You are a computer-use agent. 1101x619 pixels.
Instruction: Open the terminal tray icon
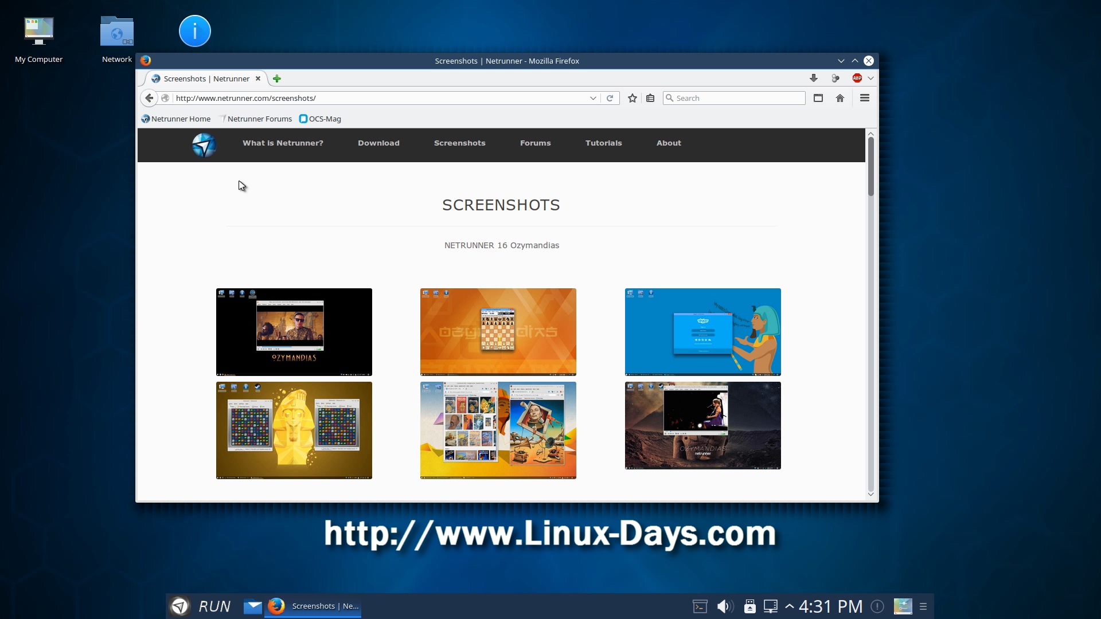(700, 606)
